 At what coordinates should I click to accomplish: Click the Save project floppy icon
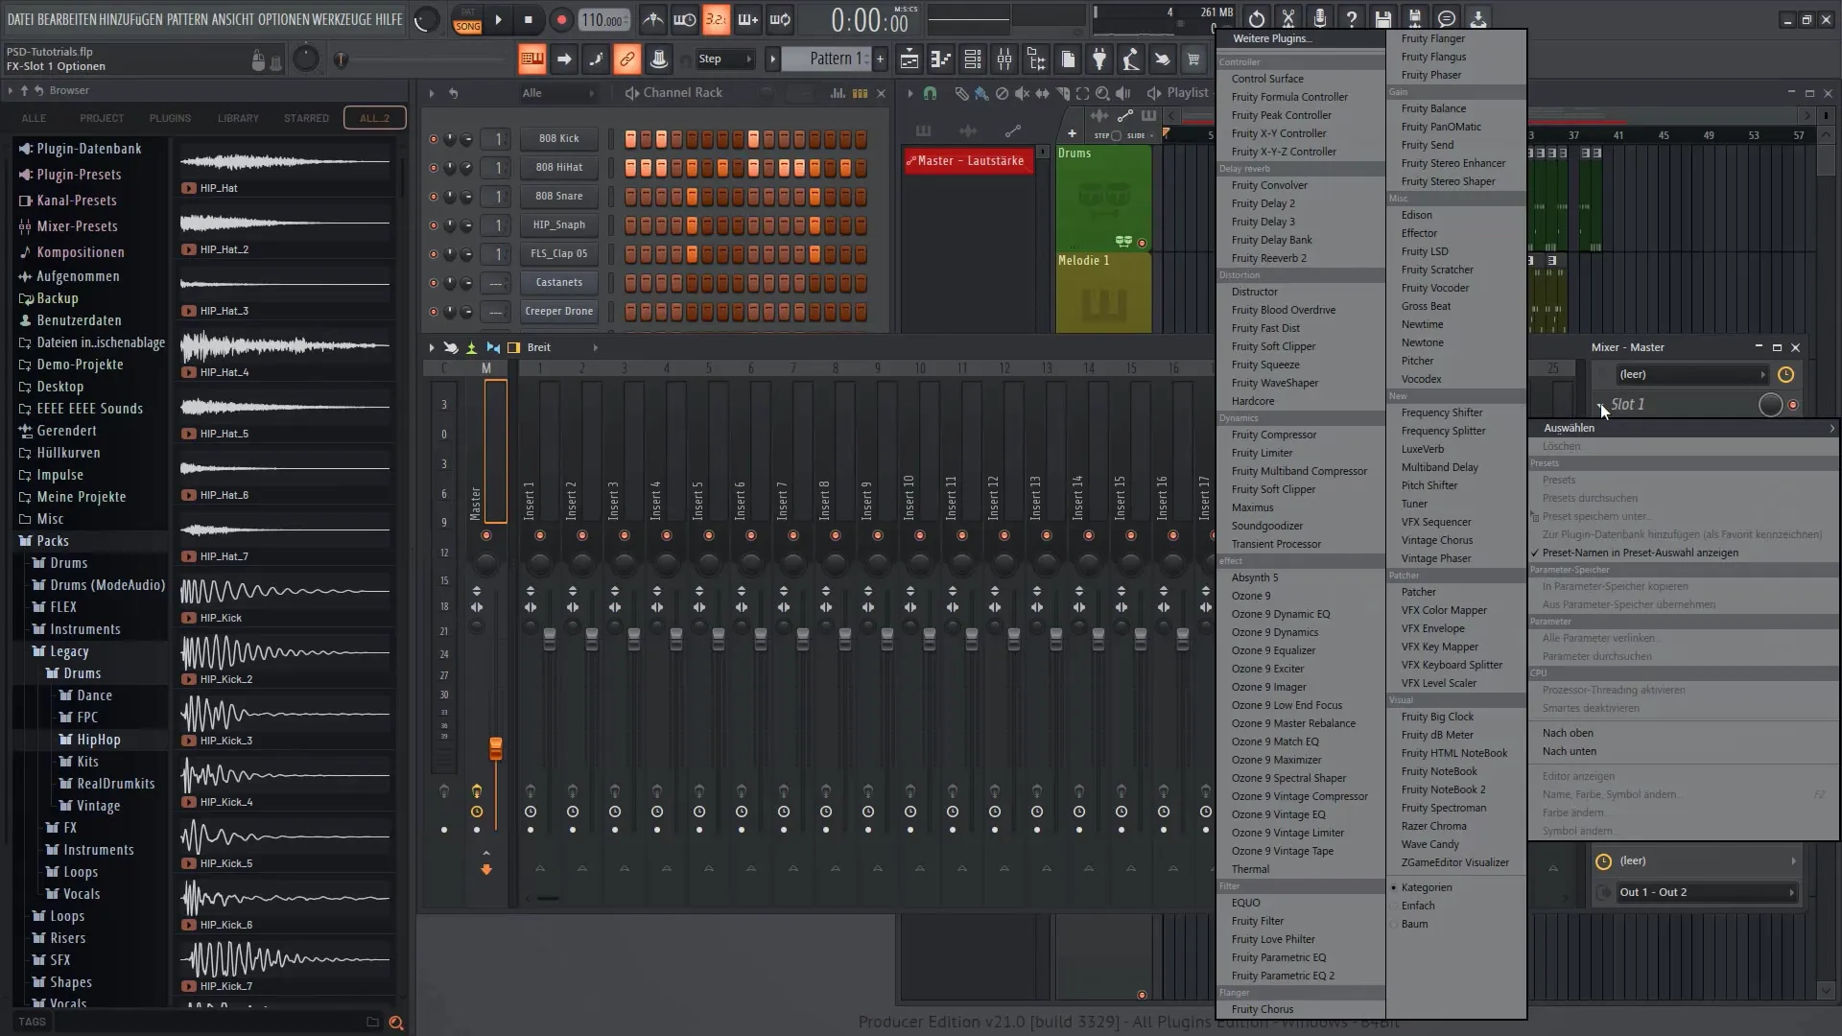click(1382, 18)
